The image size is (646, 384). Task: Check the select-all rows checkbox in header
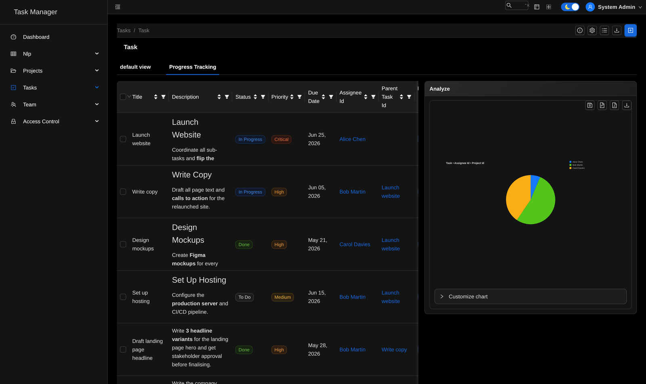tap(123, 97)
